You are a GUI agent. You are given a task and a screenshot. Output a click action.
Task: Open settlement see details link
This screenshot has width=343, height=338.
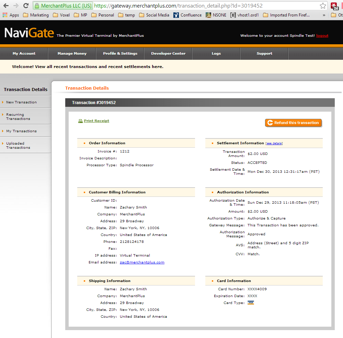pyautogui.click(x=274, y=143)
